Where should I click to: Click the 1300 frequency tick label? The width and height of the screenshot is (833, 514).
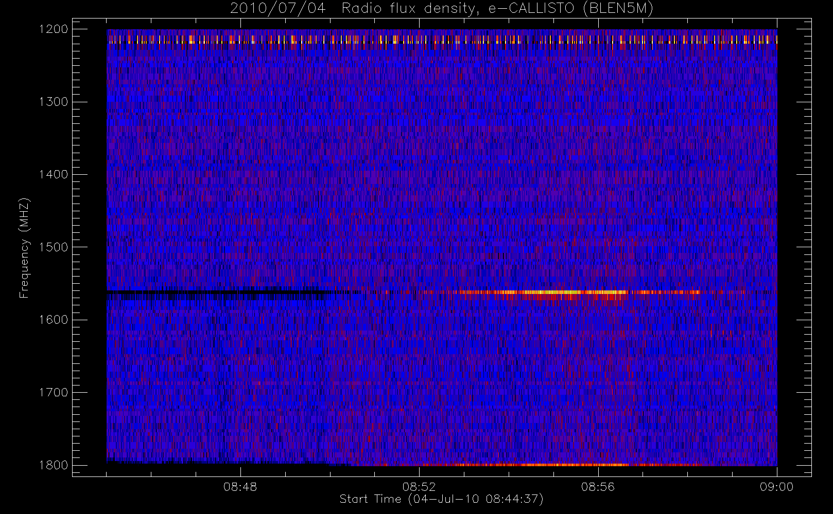(54, 102)
